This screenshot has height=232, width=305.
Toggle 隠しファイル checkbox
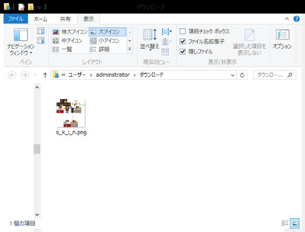point(183,51)
